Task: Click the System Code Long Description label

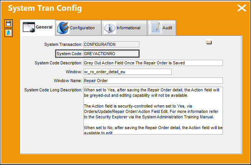Action: [x=53, y=90]
